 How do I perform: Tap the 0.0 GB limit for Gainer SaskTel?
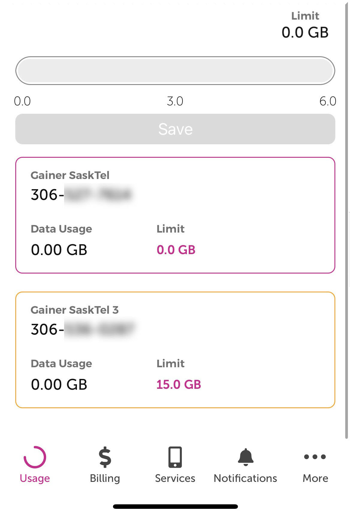pyautogui.click(x=176, y=249)
